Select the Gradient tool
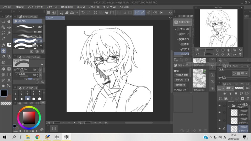251x141 pixels. click(9, 69)
